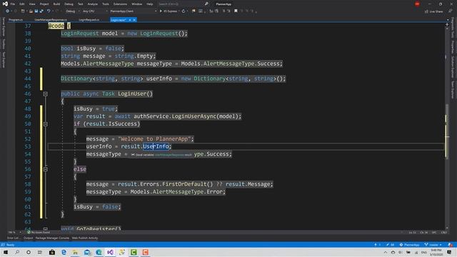The width and height of the screenshot is (457, 257).
Task: Click the pending changes pencil indicator
Action: (391, 245)
